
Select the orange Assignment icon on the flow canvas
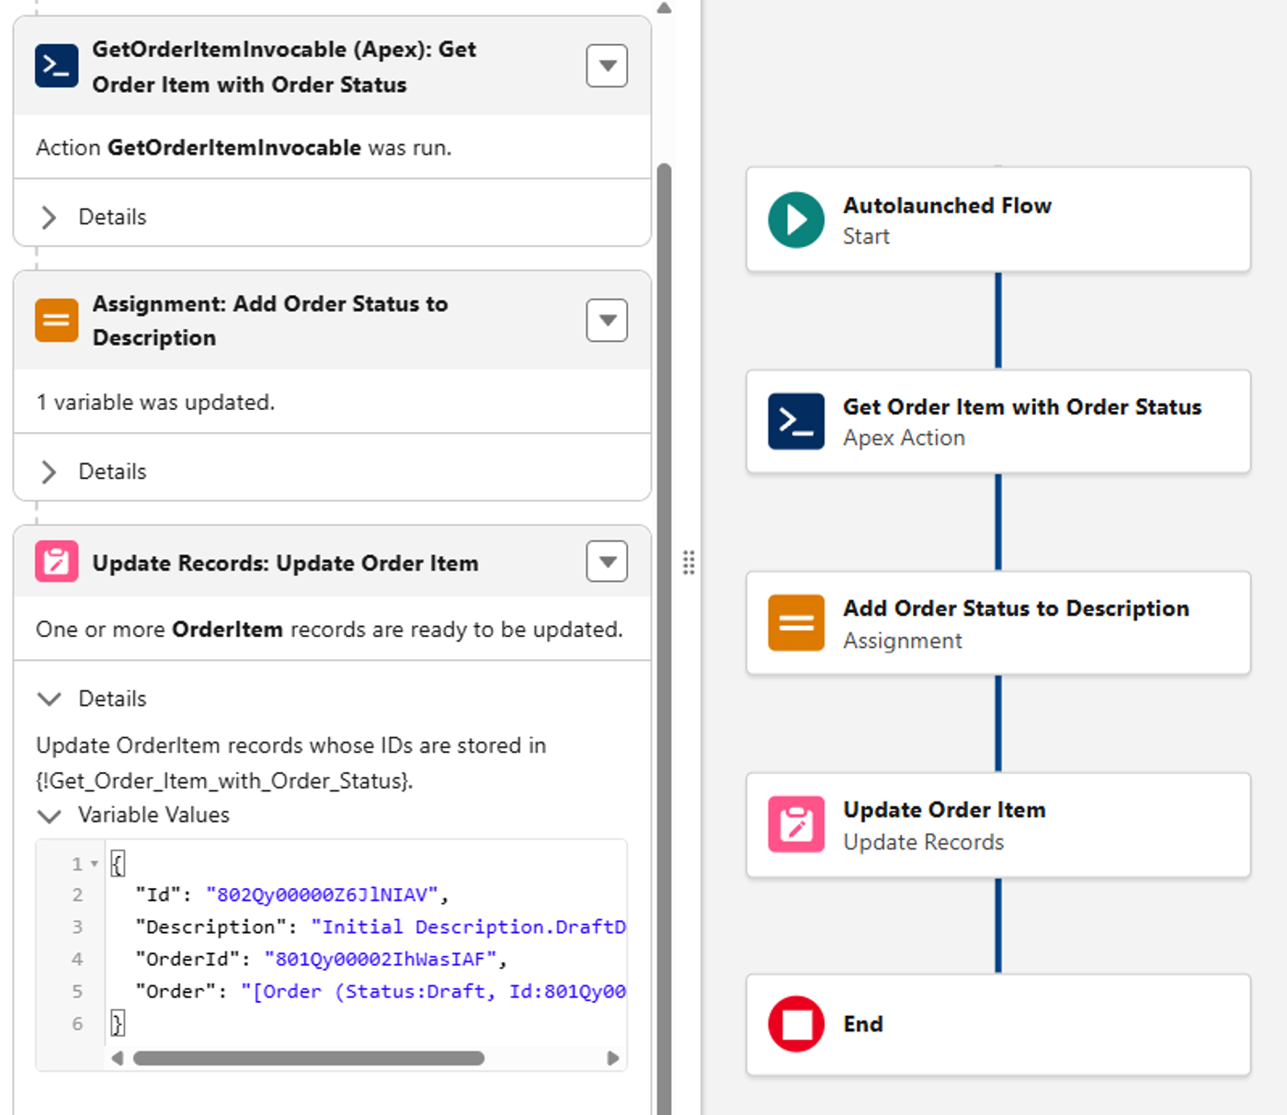pos(796,622)
